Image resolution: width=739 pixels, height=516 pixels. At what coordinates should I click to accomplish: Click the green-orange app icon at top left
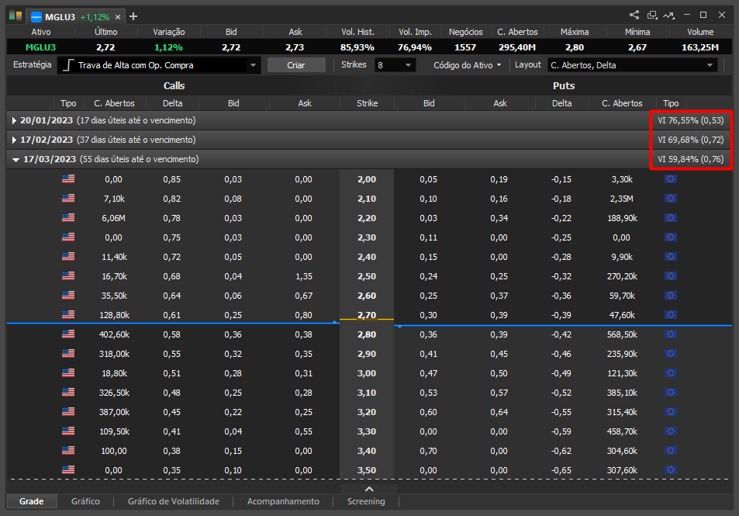point(15,16)
